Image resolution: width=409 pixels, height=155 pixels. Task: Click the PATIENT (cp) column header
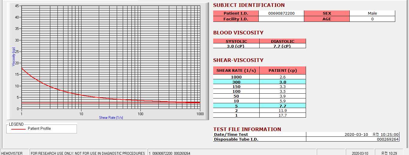pos(283,71)
